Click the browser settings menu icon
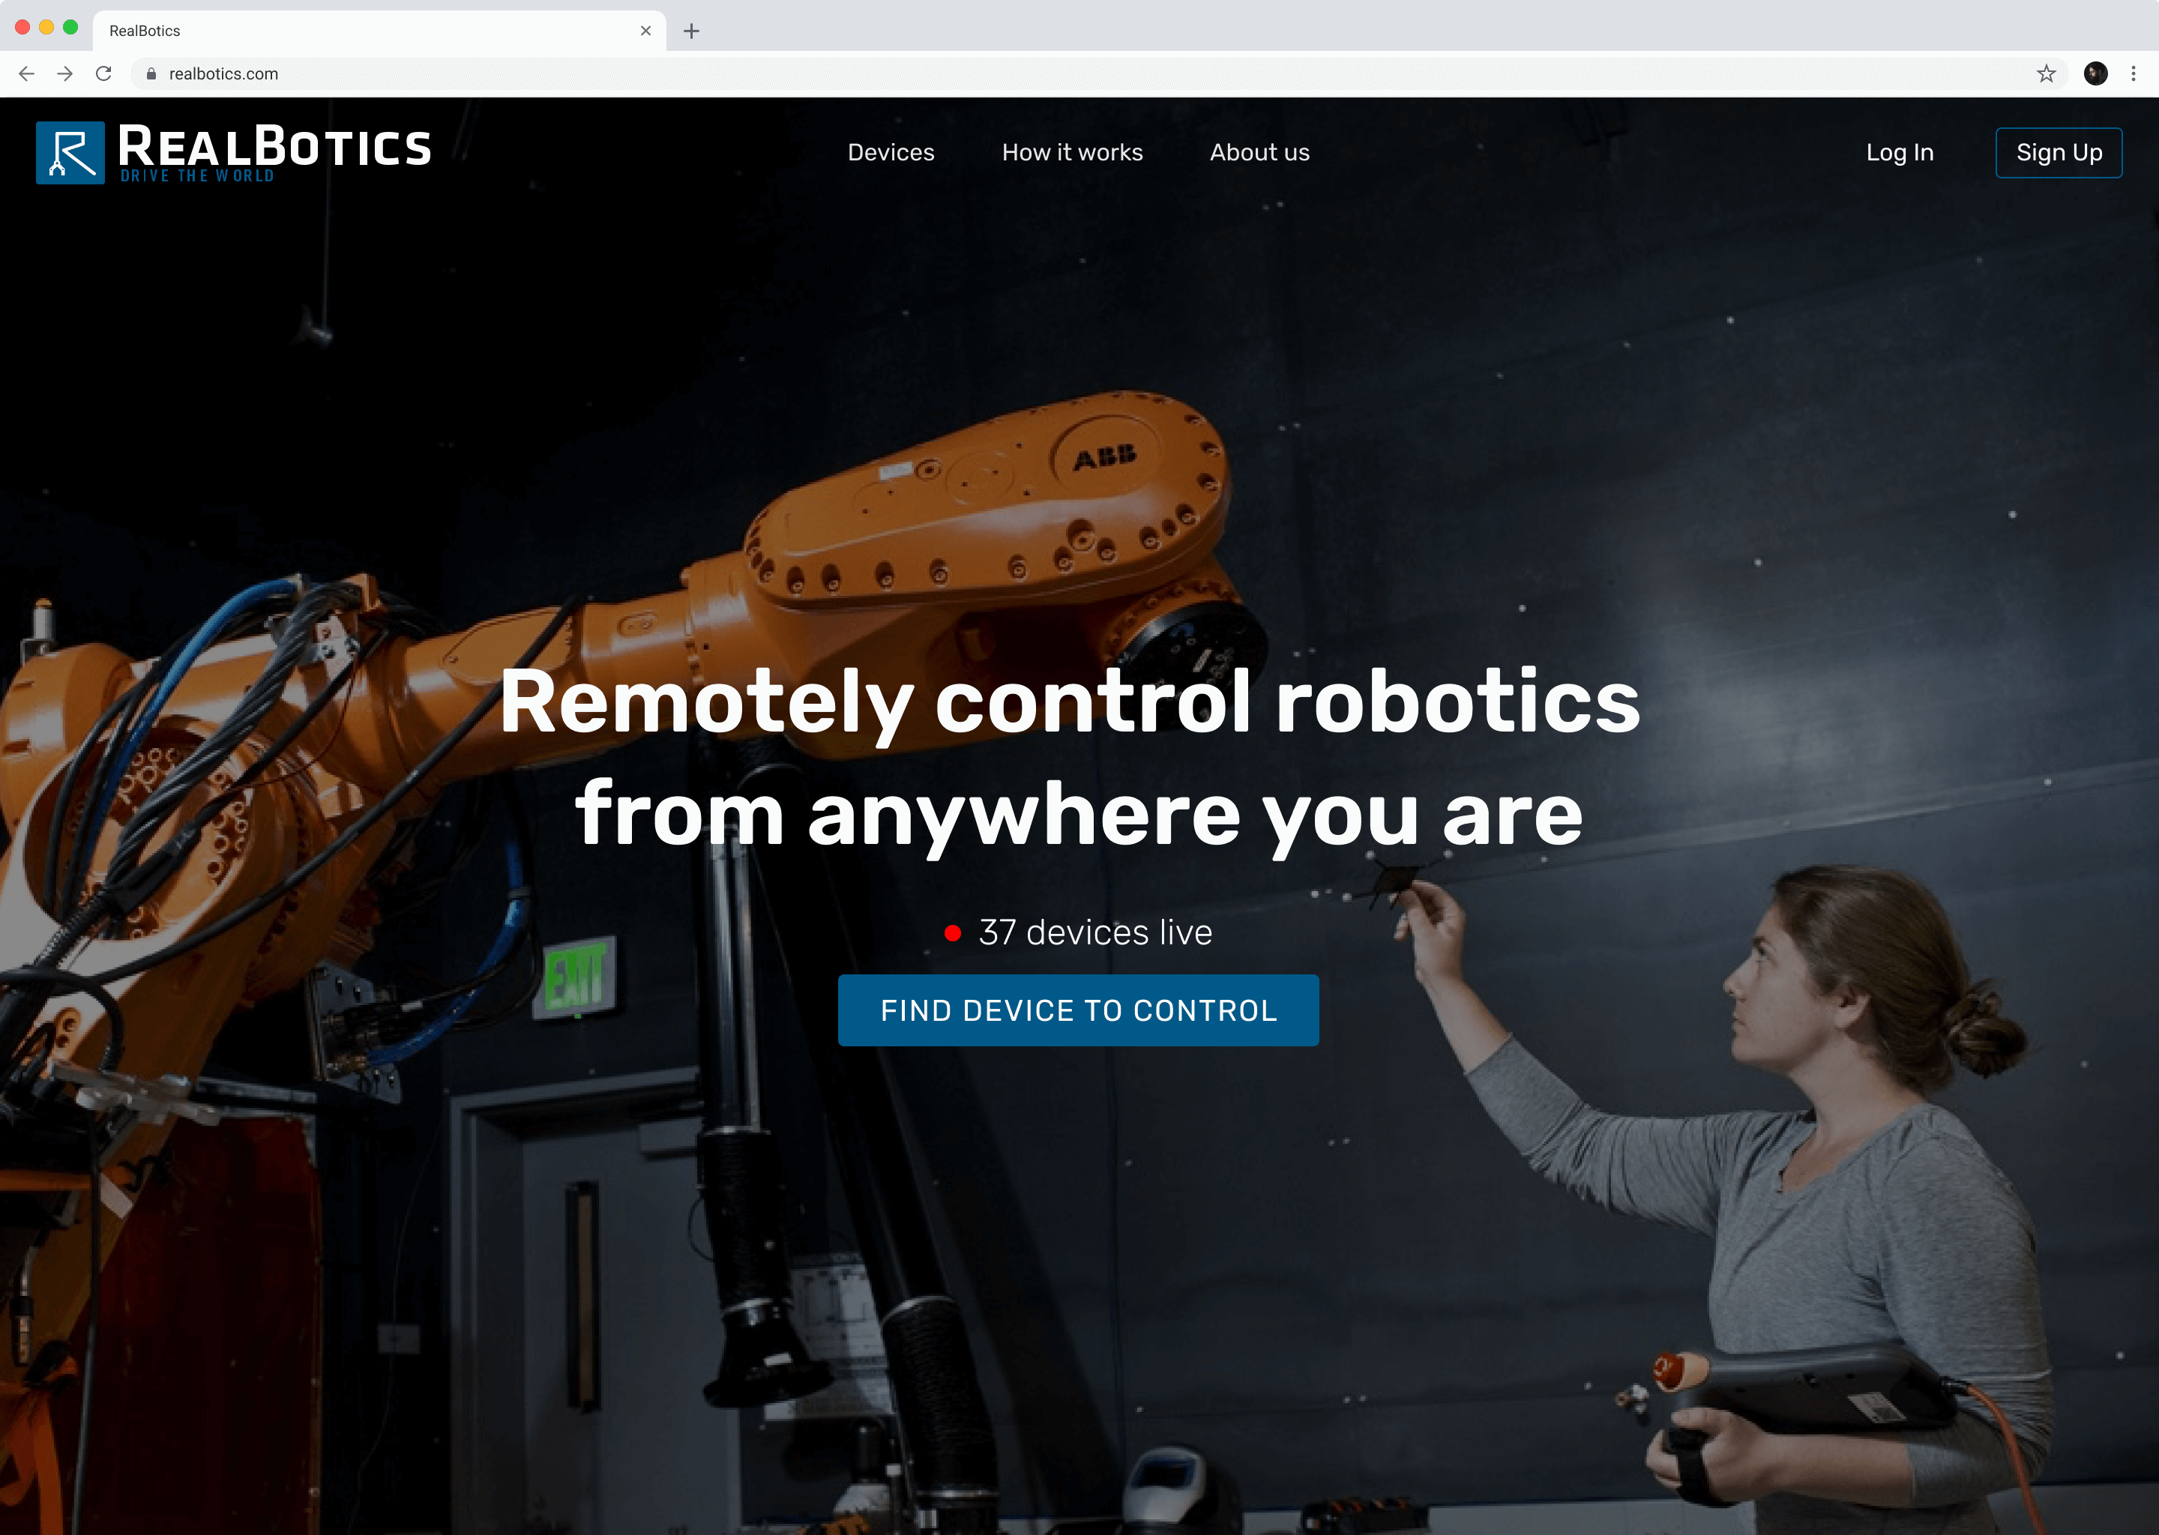 coord(2133,73)
